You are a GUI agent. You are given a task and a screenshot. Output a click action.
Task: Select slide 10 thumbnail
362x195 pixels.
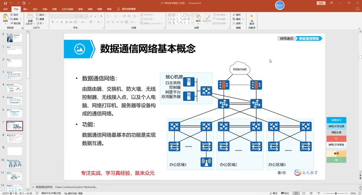pyautogui.click(x=15, y=163)
